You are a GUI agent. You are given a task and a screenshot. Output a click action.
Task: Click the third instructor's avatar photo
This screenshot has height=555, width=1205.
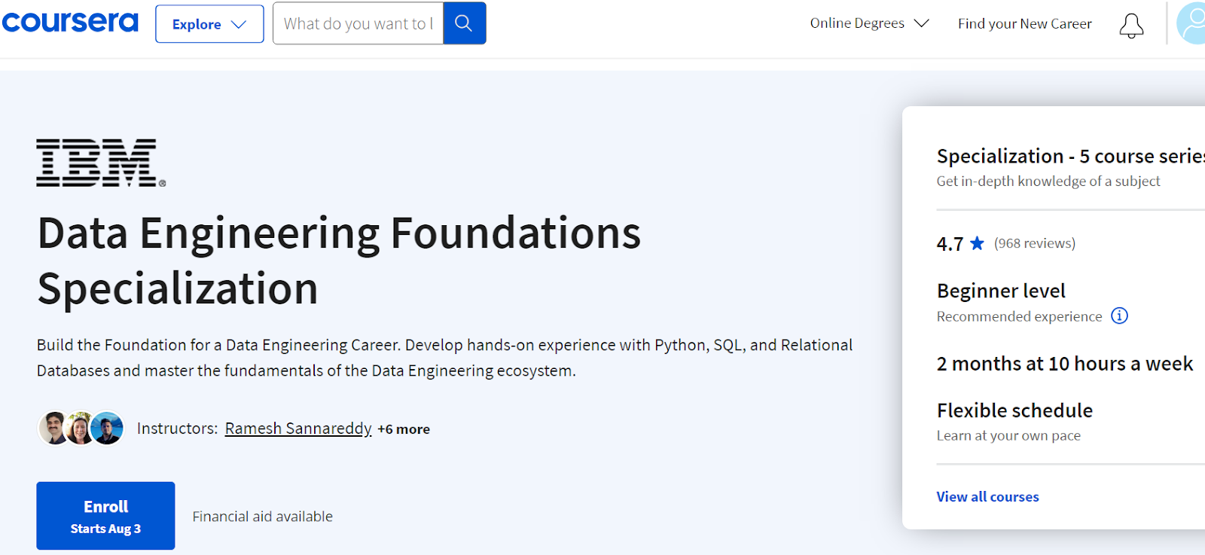(108, 428)
